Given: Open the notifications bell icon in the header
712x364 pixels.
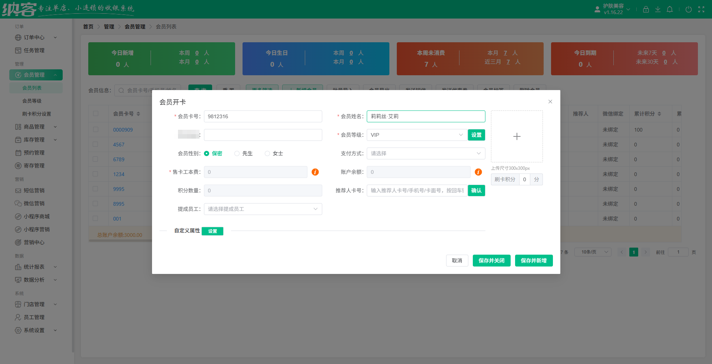Looking at the screenshot, I should click(x=670, y=9).
